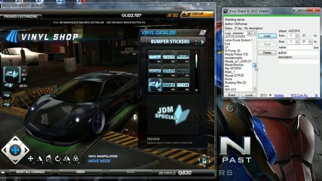Select the large JDM Special applied layer thumbnail

tap(12, 74)
